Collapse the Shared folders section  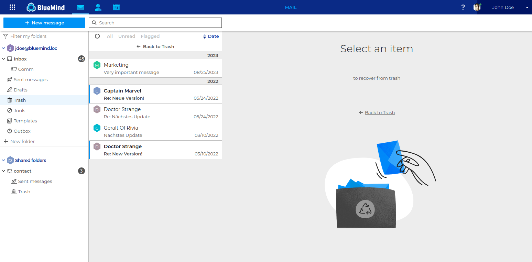point(3,161)
